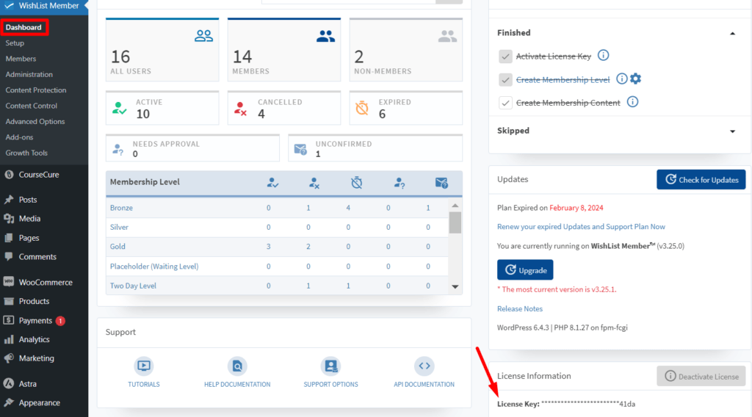Toggle the Create Membership Content checkbox
752x417 pixels.
505,103
